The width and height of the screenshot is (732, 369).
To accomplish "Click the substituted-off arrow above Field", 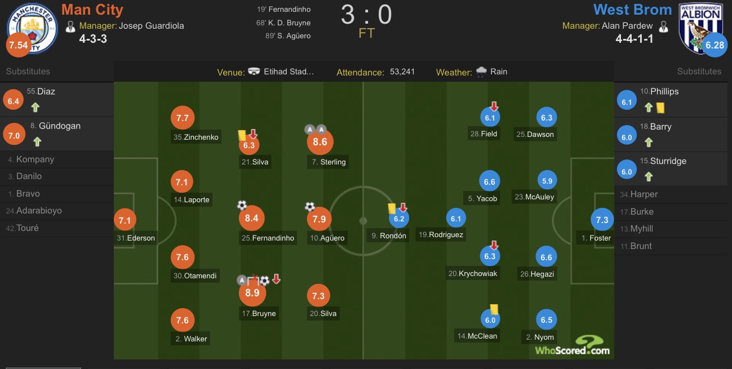I will 494,106.
